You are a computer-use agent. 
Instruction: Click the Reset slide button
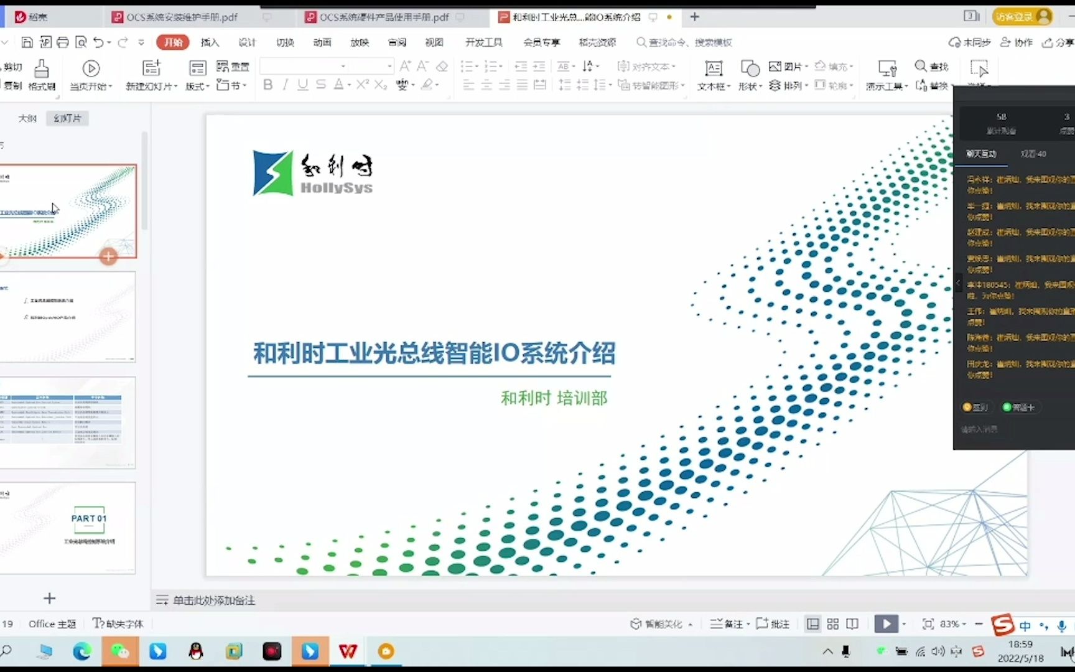[x=233, y=67]
